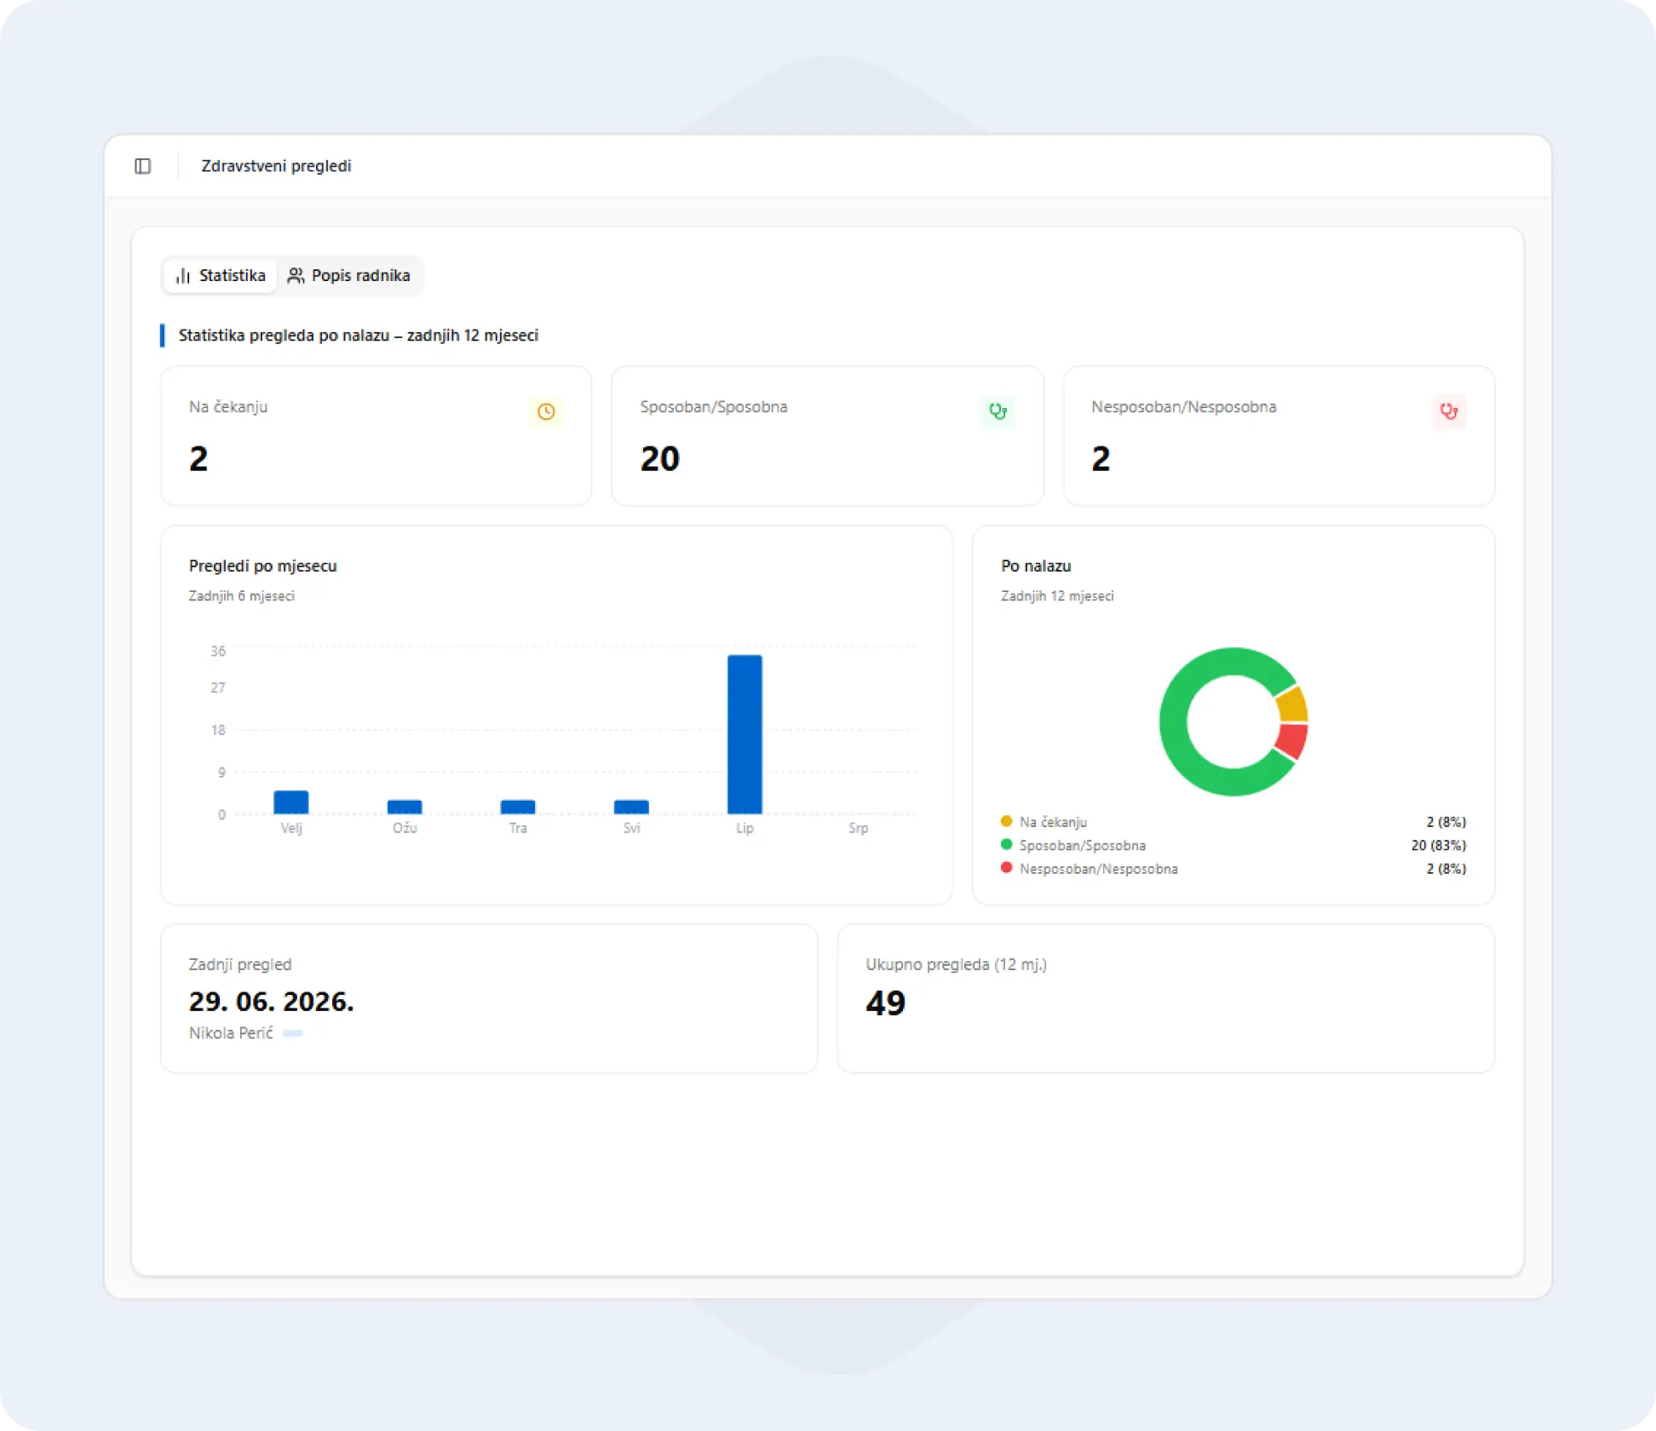
Task: Click the Lip month label on chart axis
Action: click(x=745, y=828)
